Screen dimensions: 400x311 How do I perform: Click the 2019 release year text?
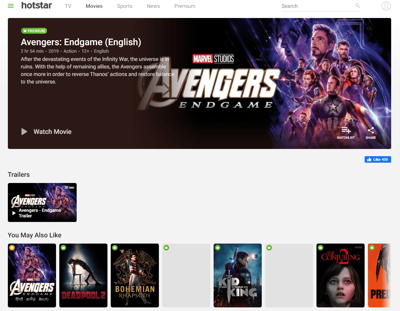54,51
